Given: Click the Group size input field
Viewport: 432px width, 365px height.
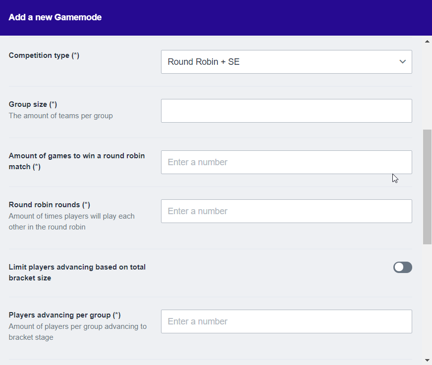Looking at the screenshot, I should [x=286, y=111].
